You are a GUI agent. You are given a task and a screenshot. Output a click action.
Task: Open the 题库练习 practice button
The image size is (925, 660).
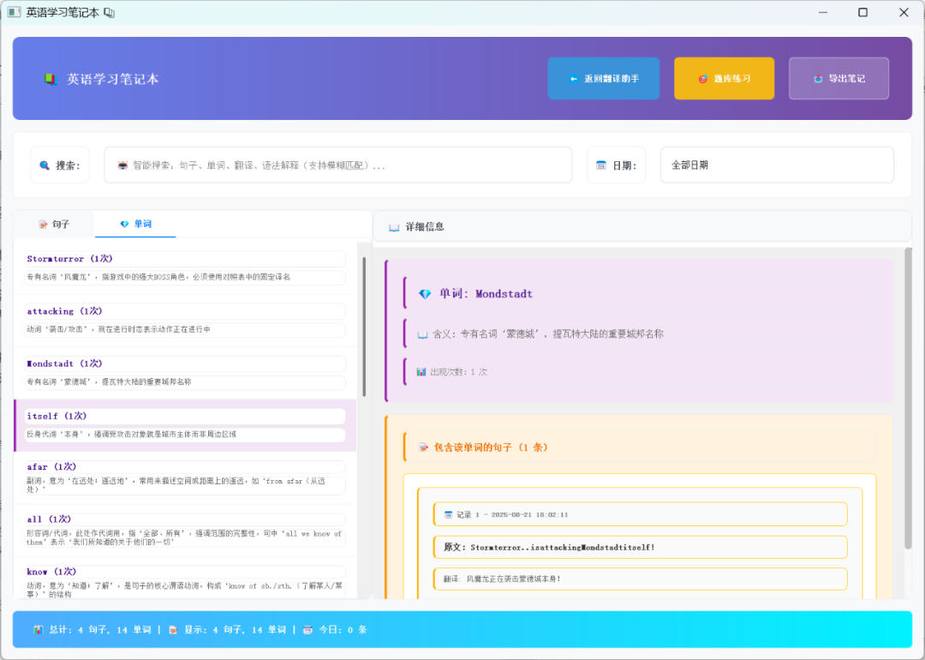(724, 79)
